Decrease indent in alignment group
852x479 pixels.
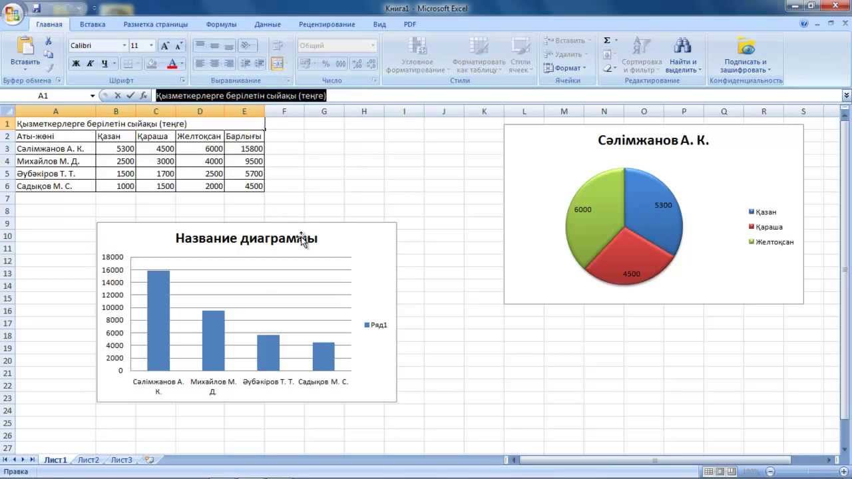pyautogui.click(x=244, y=64)
